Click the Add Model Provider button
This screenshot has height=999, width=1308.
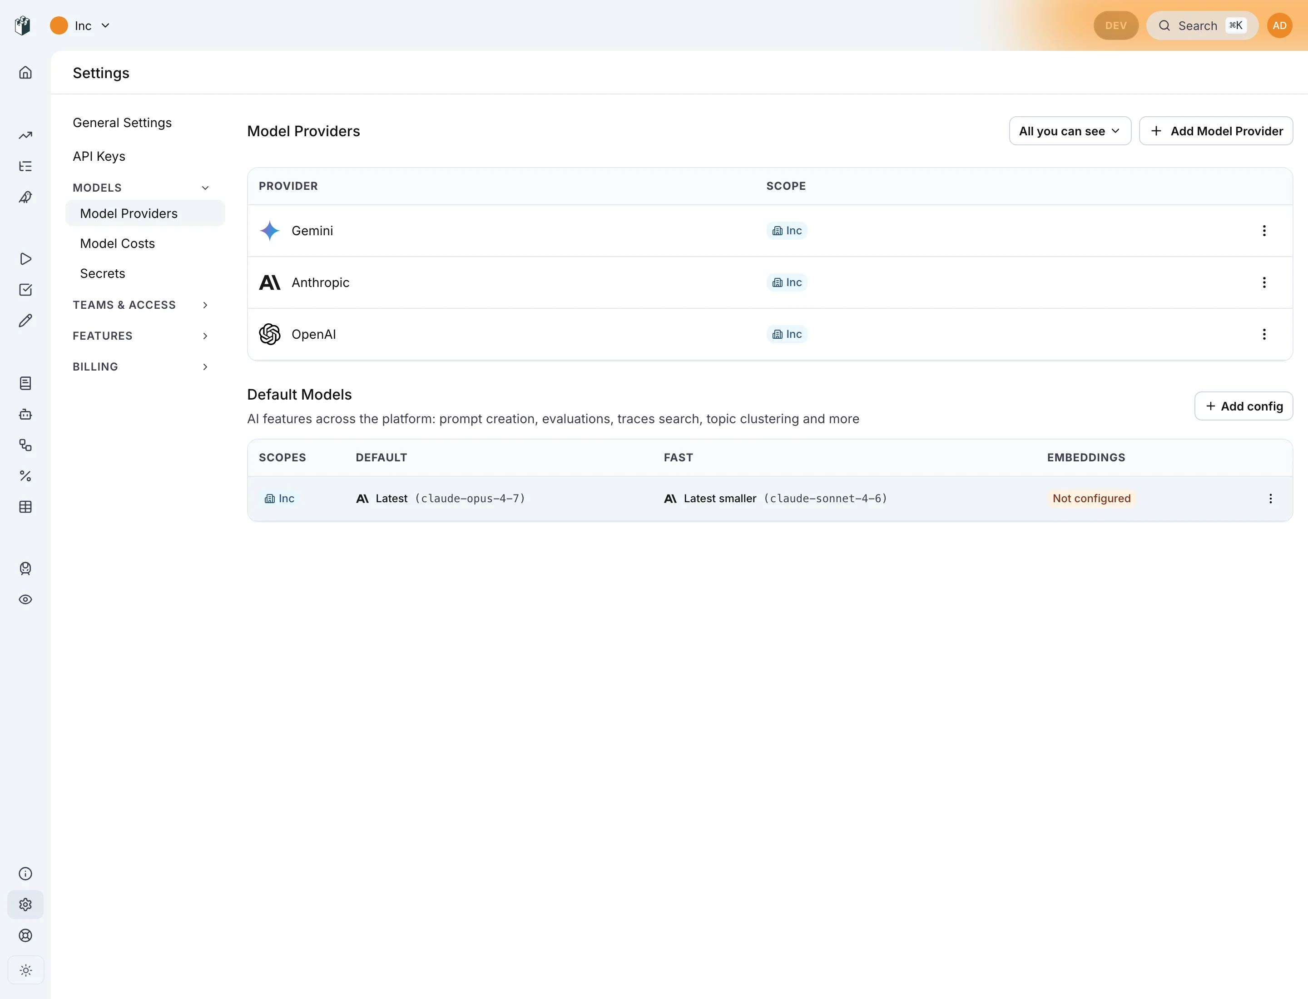(x=1216, y=131)
